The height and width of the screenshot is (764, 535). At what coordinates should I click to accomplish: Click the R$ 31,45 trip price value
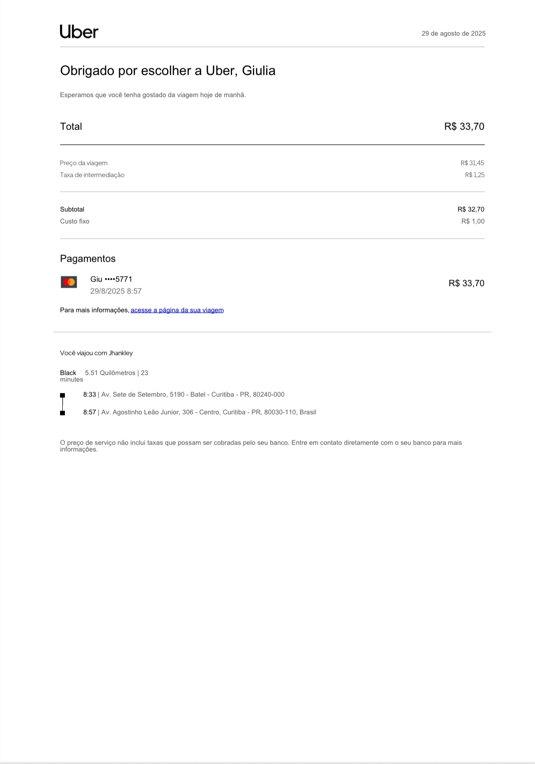point(472,163)
